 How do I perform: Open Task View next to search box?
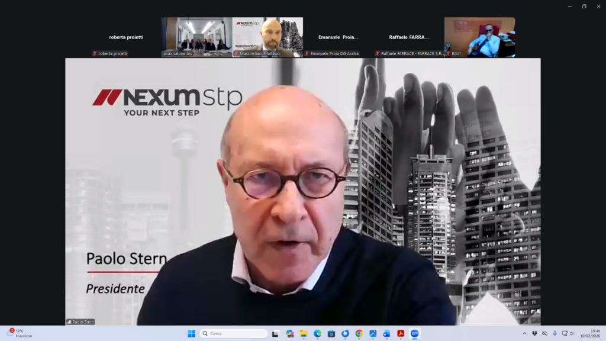pos(276,333)
